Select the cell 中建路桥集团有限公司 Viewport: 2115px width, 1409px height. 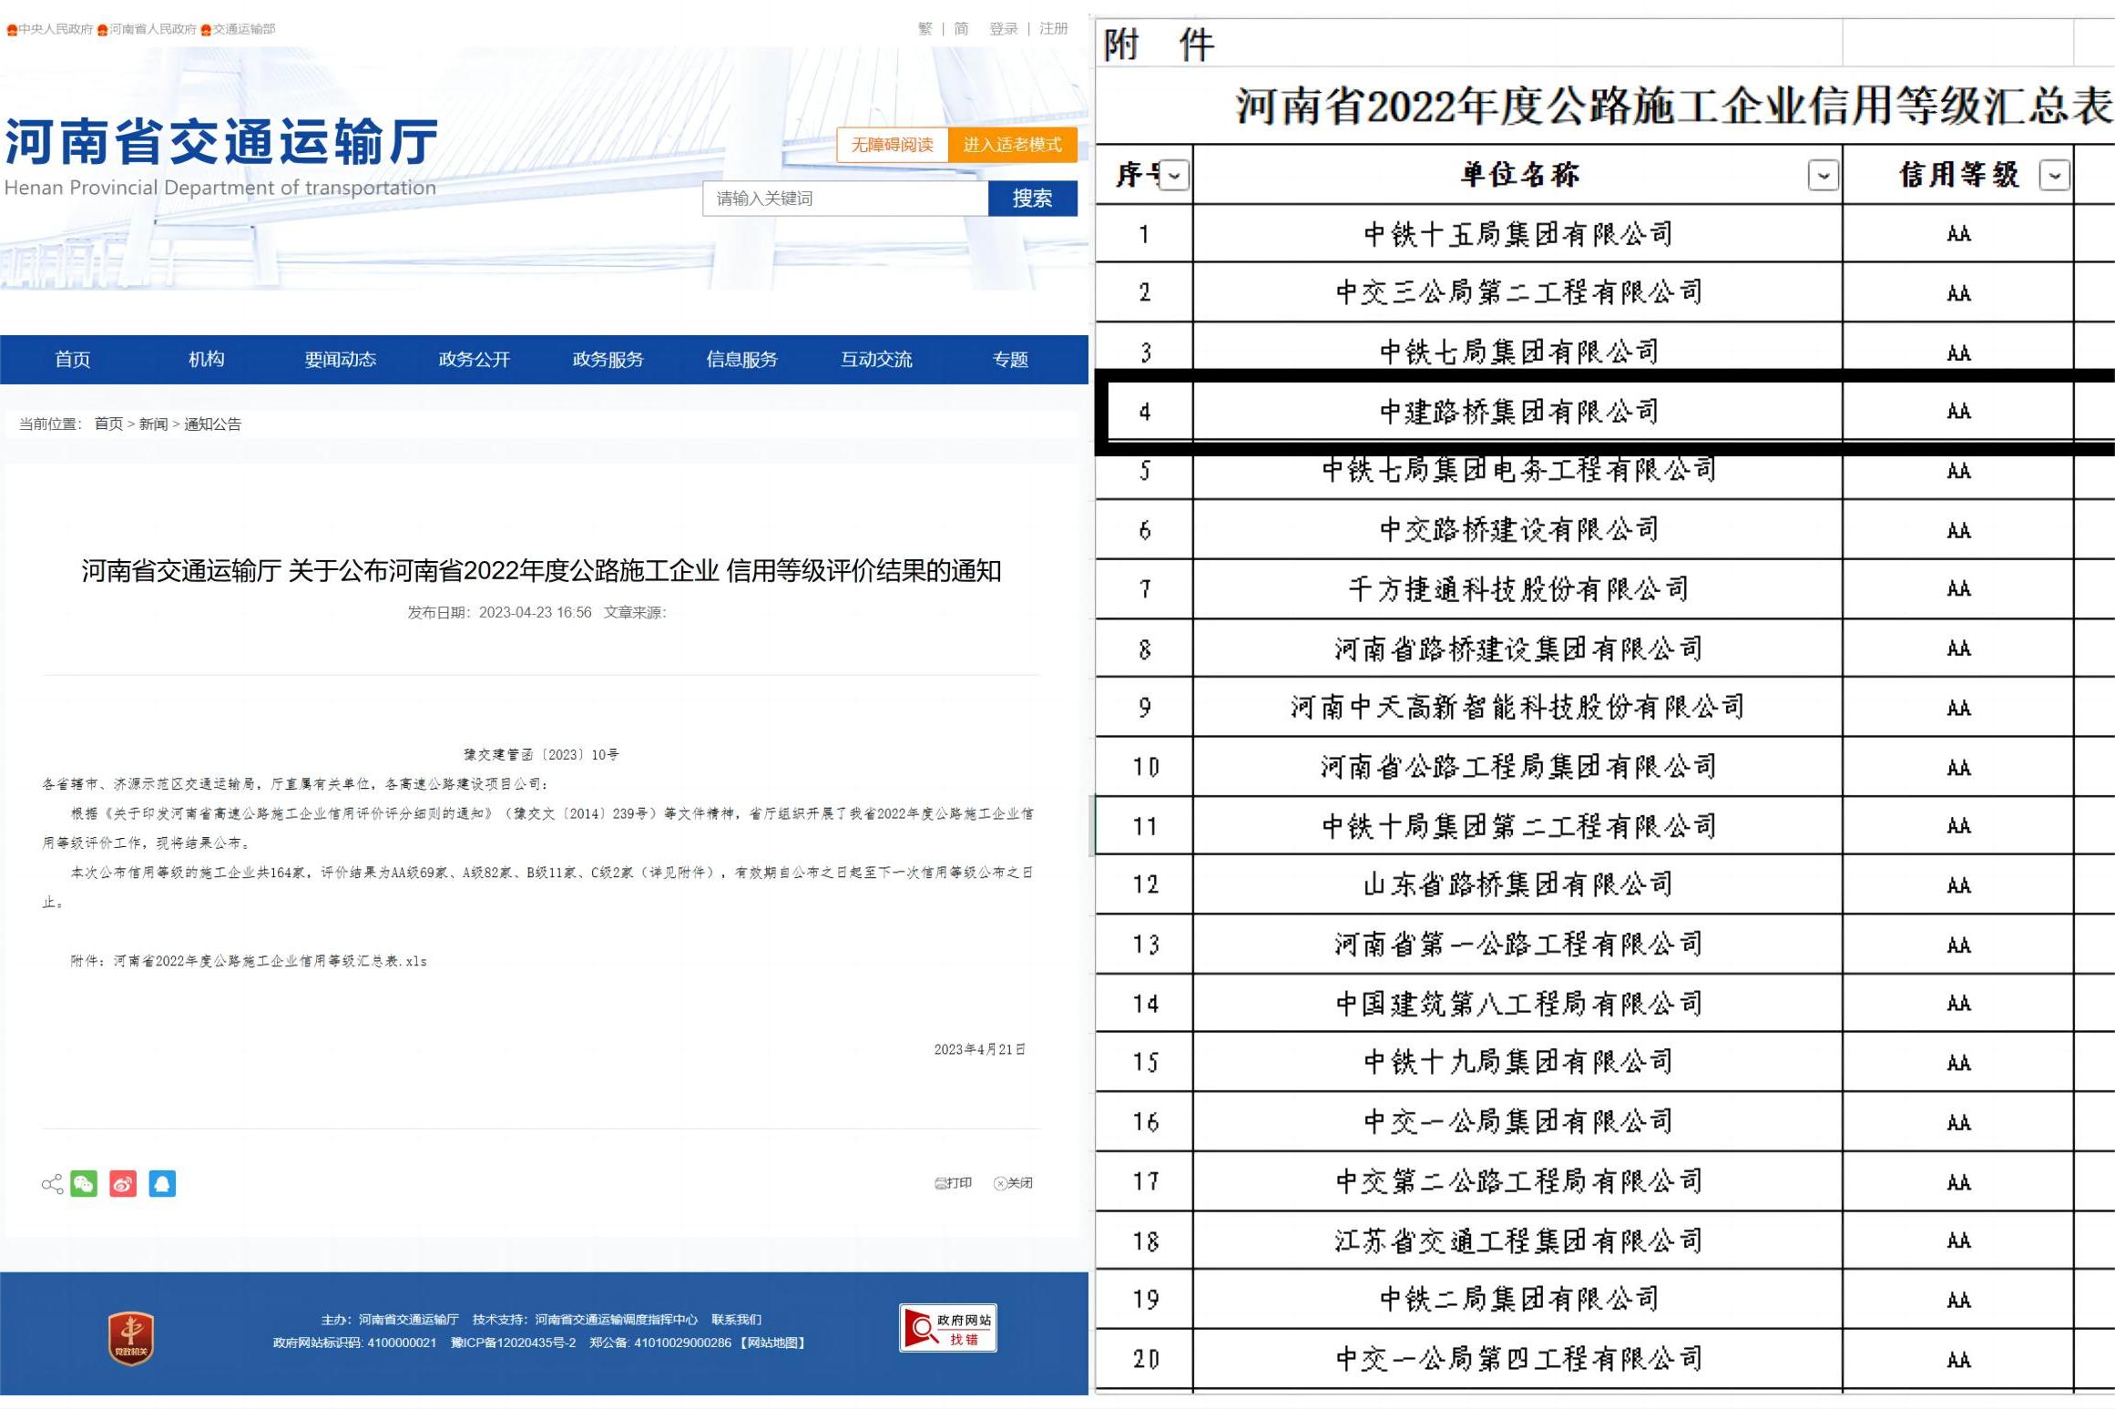[x=1517, y=412]
